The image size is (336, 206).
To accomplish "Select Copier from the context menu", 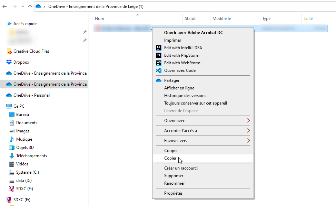I will (x=170, y=158).
